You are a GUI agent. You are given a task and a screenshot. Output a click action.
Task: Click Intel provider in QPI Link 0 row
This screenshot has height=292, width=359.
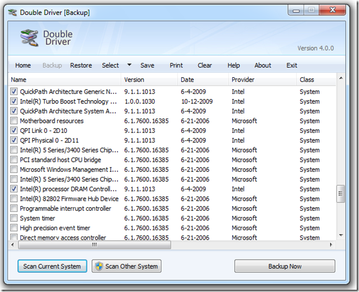pyautogui.click(x=238, y=131)
